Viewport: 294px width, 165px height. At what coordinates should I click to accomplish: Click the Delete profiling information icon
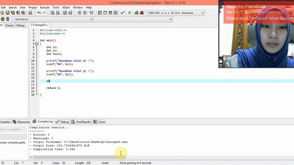coord(142,13)
